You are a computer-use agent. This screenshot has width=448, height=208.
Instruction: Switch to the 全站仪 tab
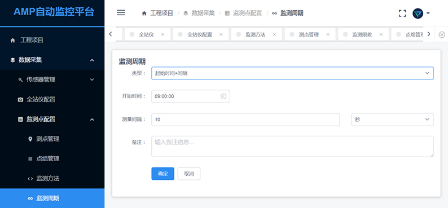[x=147, y=34]
